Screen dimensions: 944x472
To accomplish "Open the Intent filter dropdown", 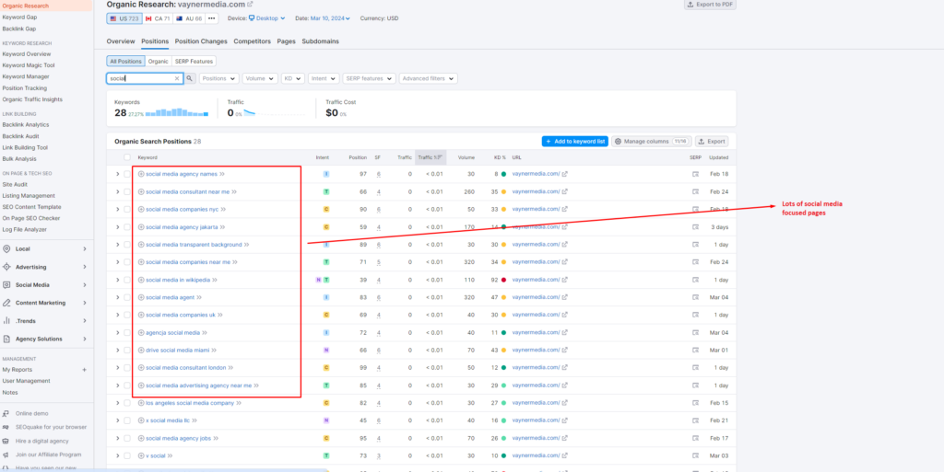I will [324, 78].
